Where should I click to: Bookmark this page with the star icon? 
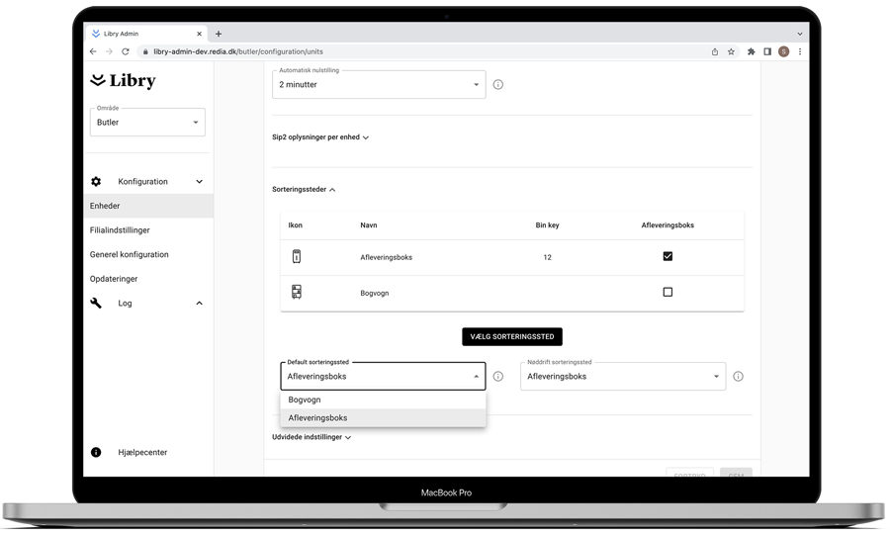coord(732,51)
